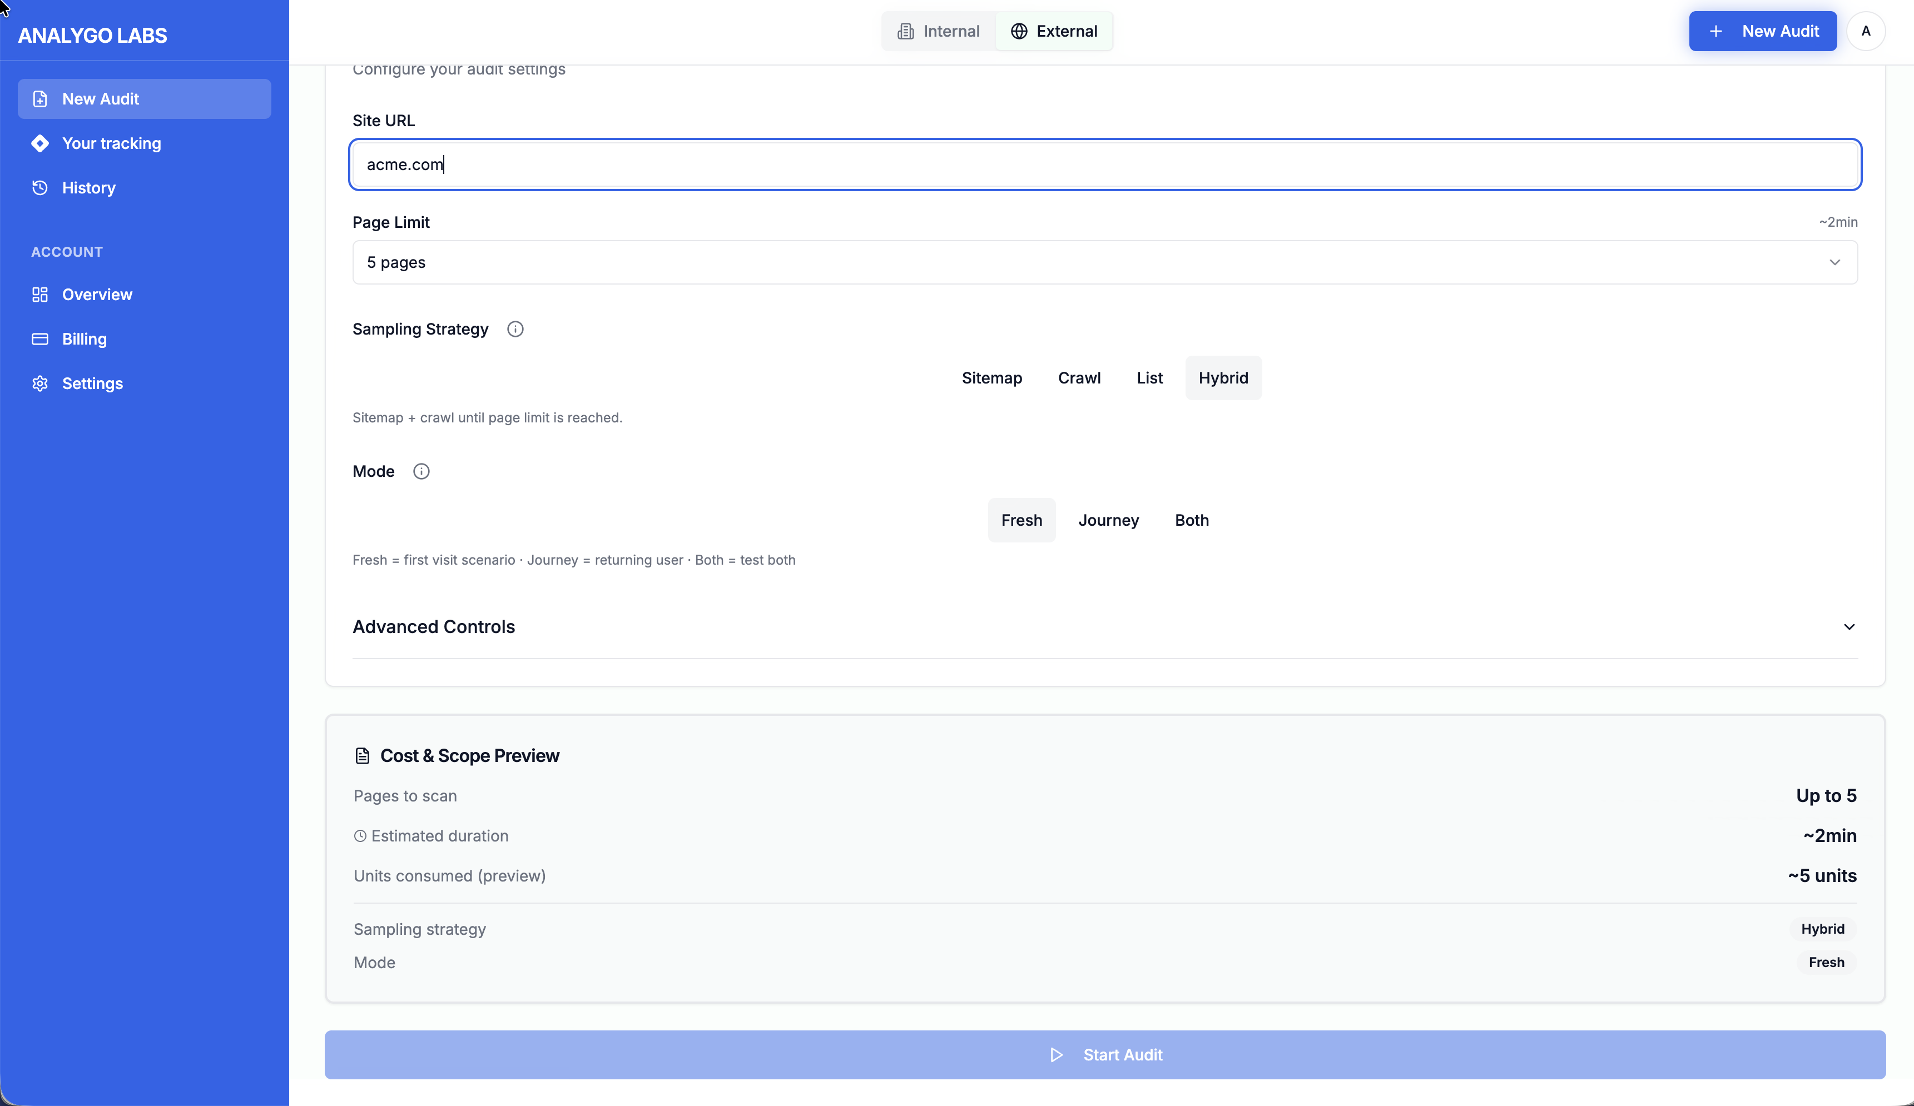
Task: Click the Sampling Strategy info icon
Action: coord(515,328)
